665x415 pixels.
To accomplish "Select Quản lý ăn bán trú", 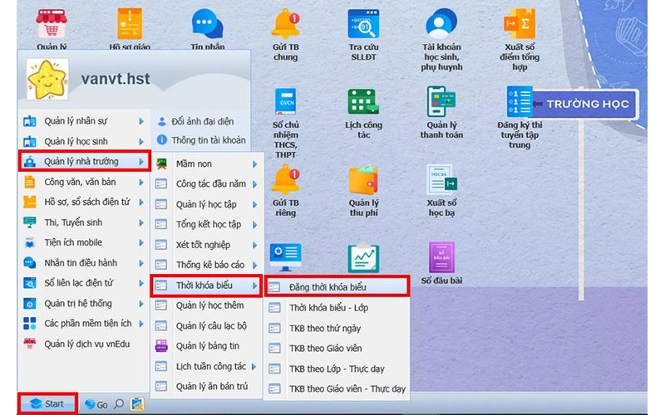I will (207, 386).
